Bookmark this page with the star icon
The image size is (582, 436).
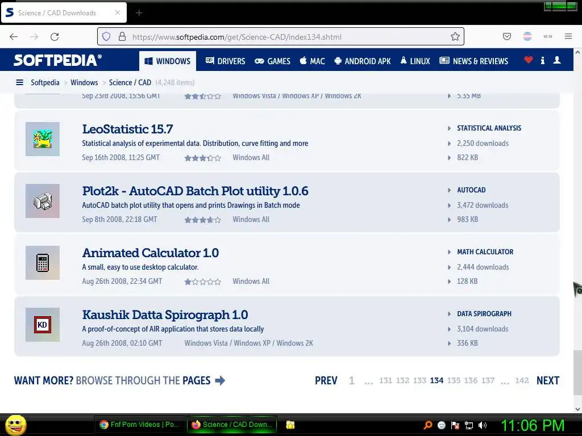click(455, 36)
